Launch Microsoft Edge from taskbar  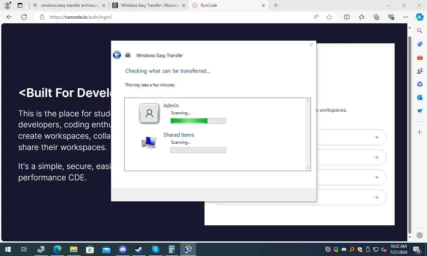tap(57, 249)
